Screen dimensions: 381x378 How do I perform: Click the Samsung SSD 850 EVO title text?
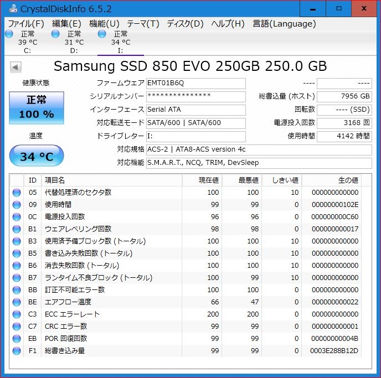coord(190,66)
